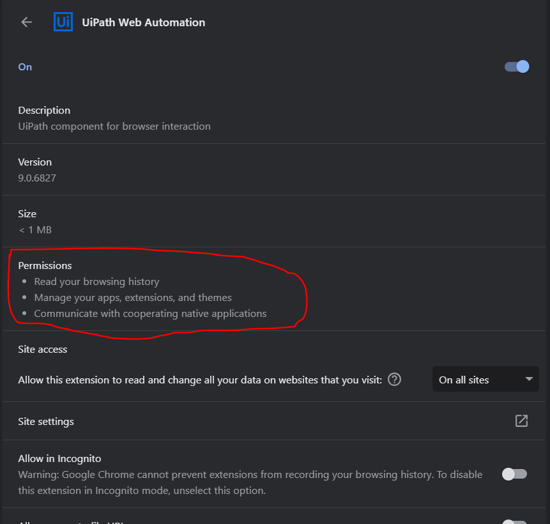Click the Incognito warning text
The width and height of the screenshot is (550, 524).
[250, 482]
